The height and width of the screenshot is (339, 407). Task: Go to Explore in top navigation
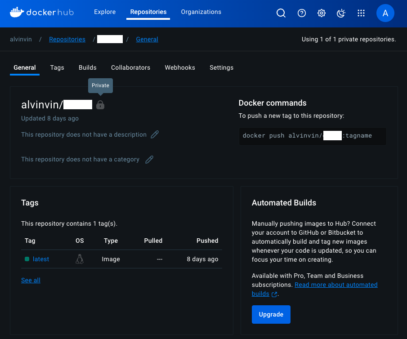coord(105,12)
